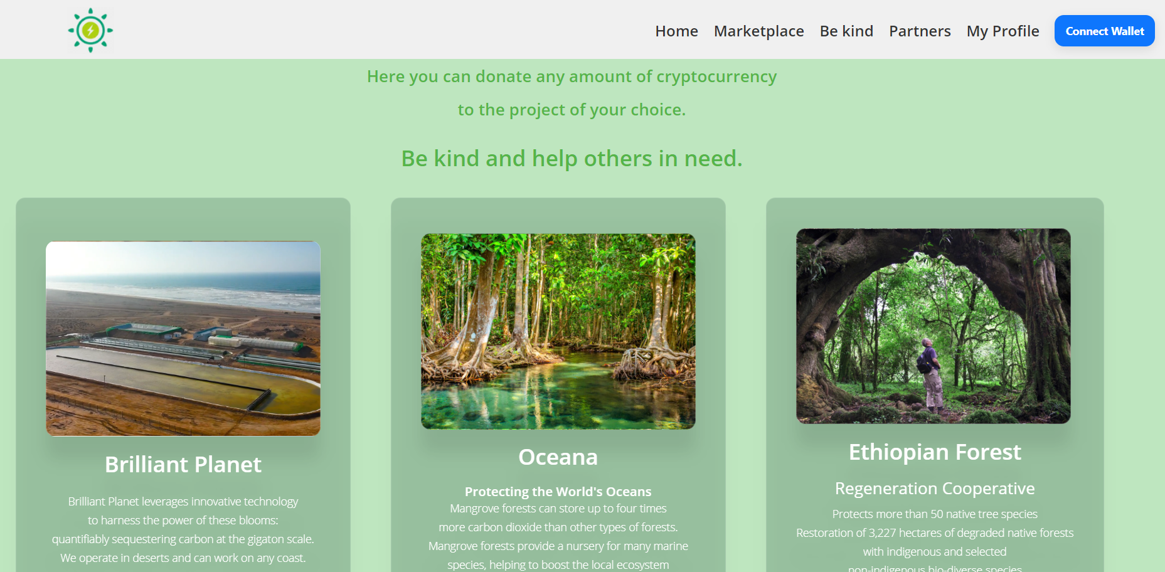
Task: Open My Profile link
Action: pyautogui.click(x=1003, y=31)
